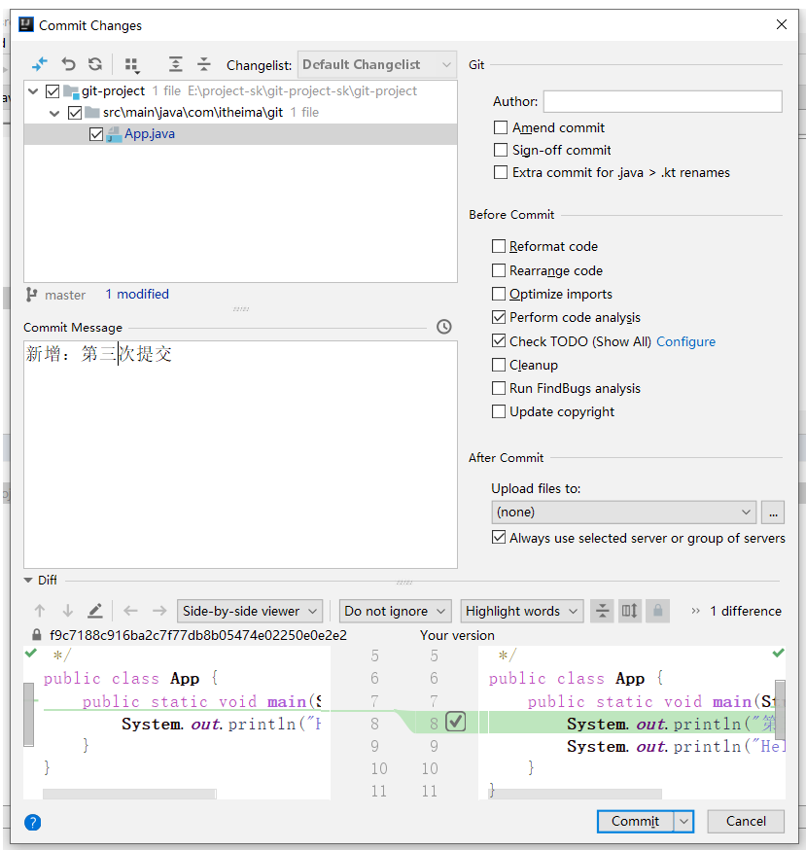Image resolution: width=806 pixels, height=850 pixels.
Task: Select the App.java file row
Action: pyautogui.click(x=241, y=134)
